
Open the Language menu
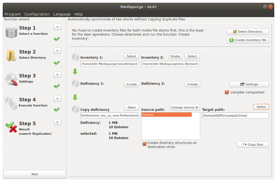62,14
